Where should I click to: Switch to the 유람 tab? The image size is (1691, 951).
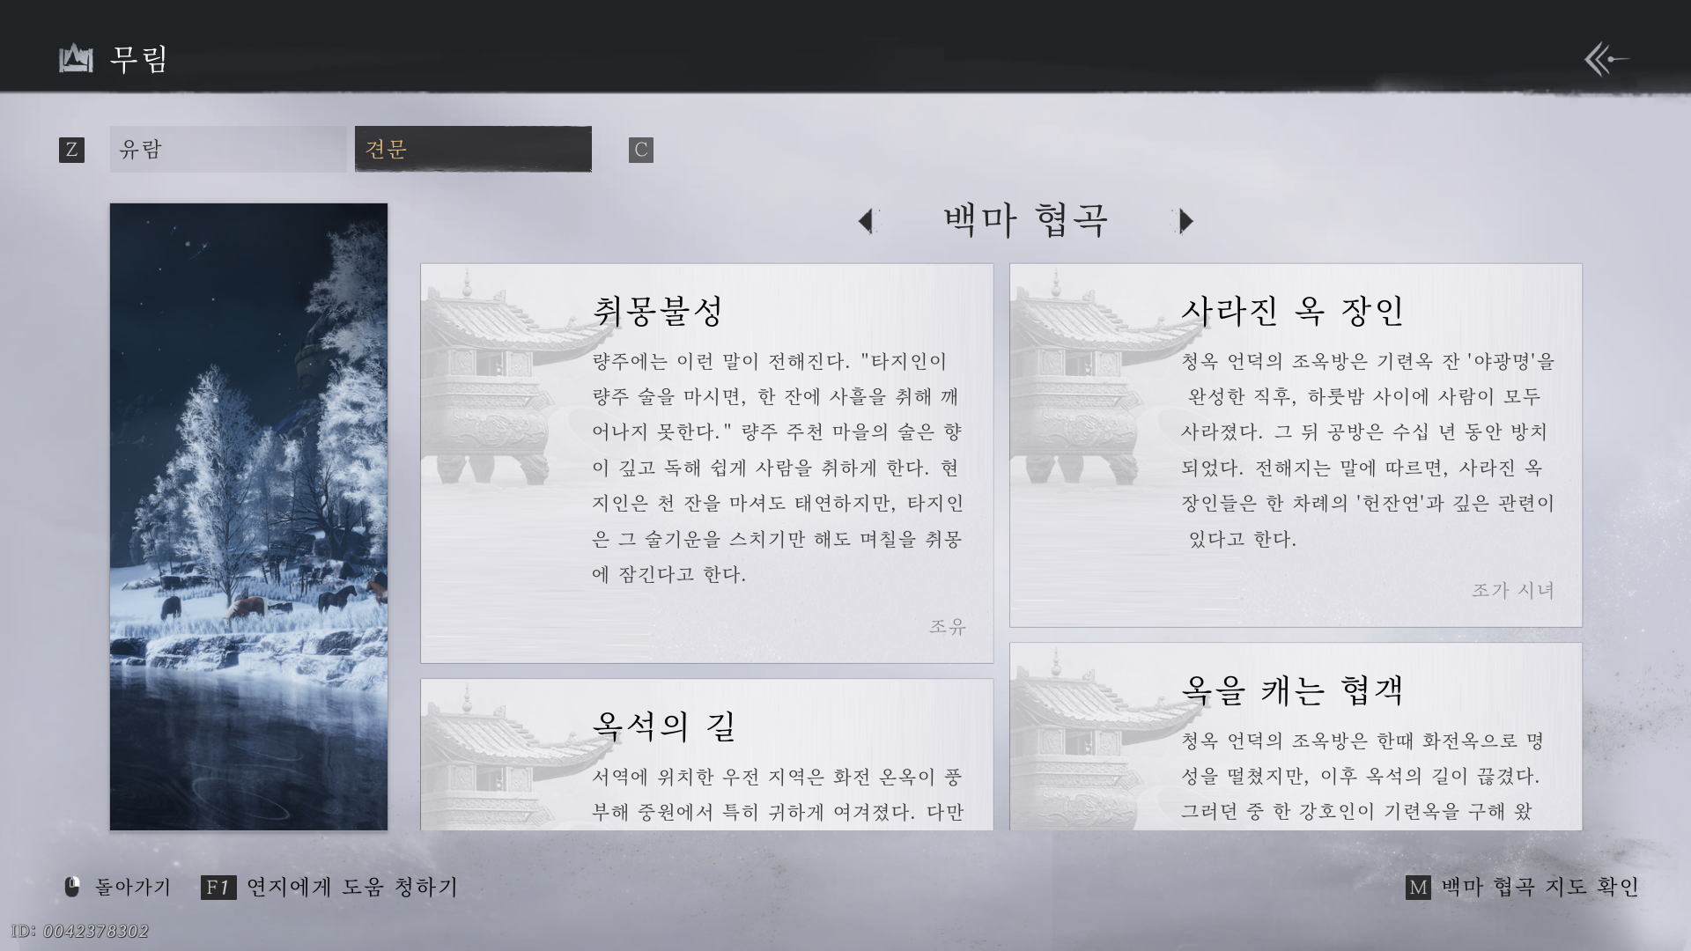click(228, 149)
